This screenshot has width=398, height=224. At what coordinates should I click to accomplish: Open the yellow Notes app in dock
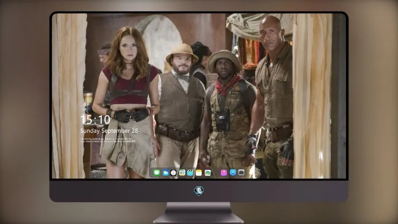coord(199,173)
